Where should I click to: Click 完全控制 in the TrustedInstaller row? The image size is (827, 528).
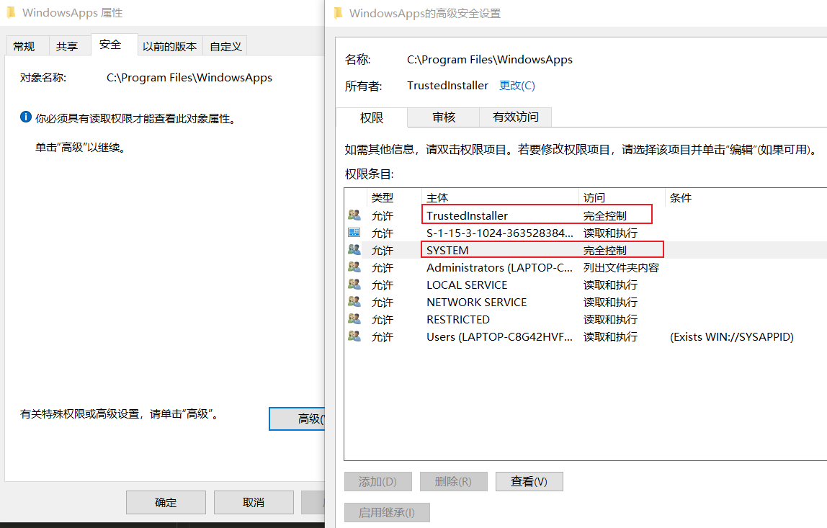click(x=604, y=215)
